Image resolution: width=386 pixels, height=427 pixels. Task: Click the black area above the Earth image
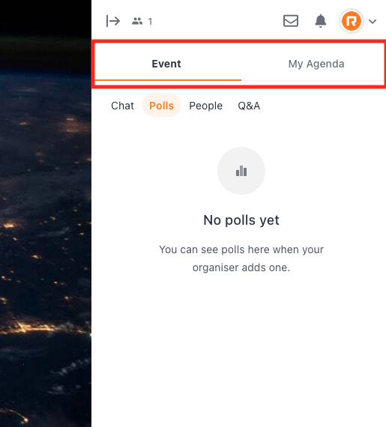(x=46, y=18)
